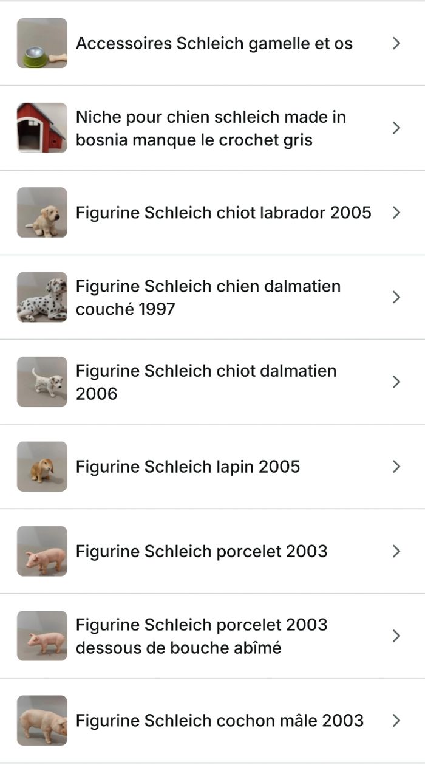Image resolution: width=425 pixels, height=765 pixels.
Task: Select the labrador puppy figurine image
Action: (x=42, y=212)
